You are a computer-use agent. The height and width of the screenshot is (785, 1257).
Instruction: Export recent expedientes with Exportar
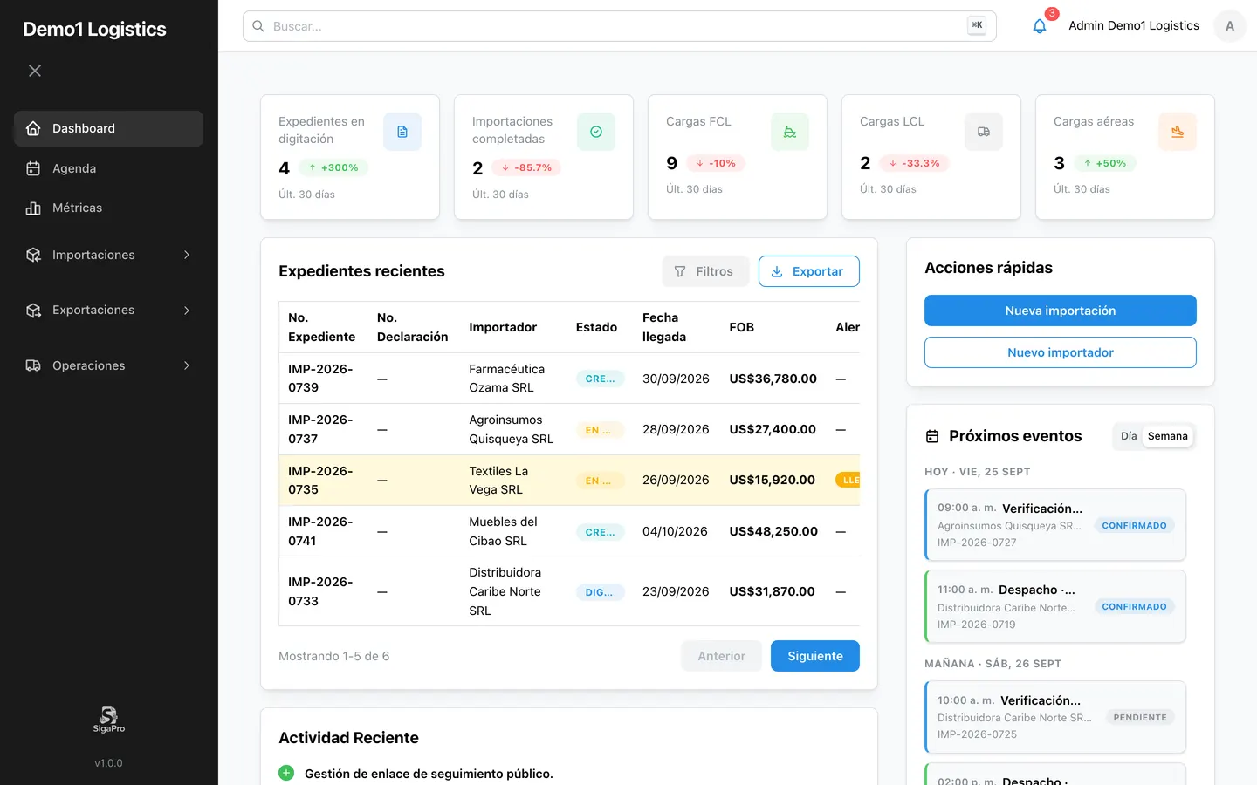(x=808, y=271)
